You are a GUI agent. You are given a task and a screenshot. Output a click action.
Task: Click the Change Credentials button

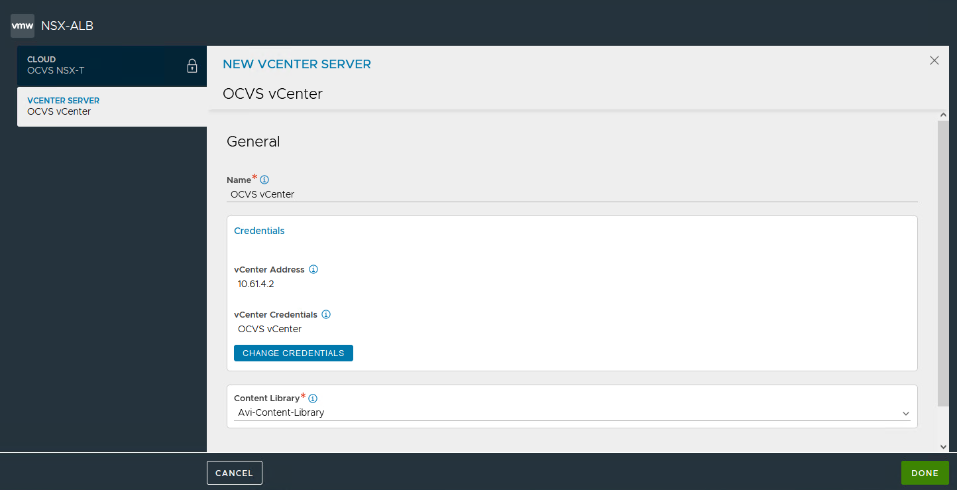pos(294,353)
